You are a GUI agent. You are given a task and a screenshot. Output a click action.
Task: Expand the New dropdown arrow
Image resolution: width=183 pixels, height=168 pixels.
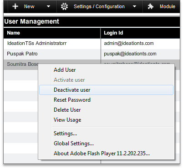[48, 6]
